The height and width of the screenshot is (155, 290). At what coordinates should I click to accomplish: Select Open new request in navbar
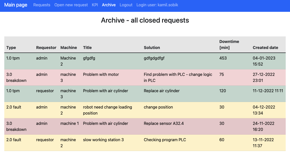pos(71,5)
